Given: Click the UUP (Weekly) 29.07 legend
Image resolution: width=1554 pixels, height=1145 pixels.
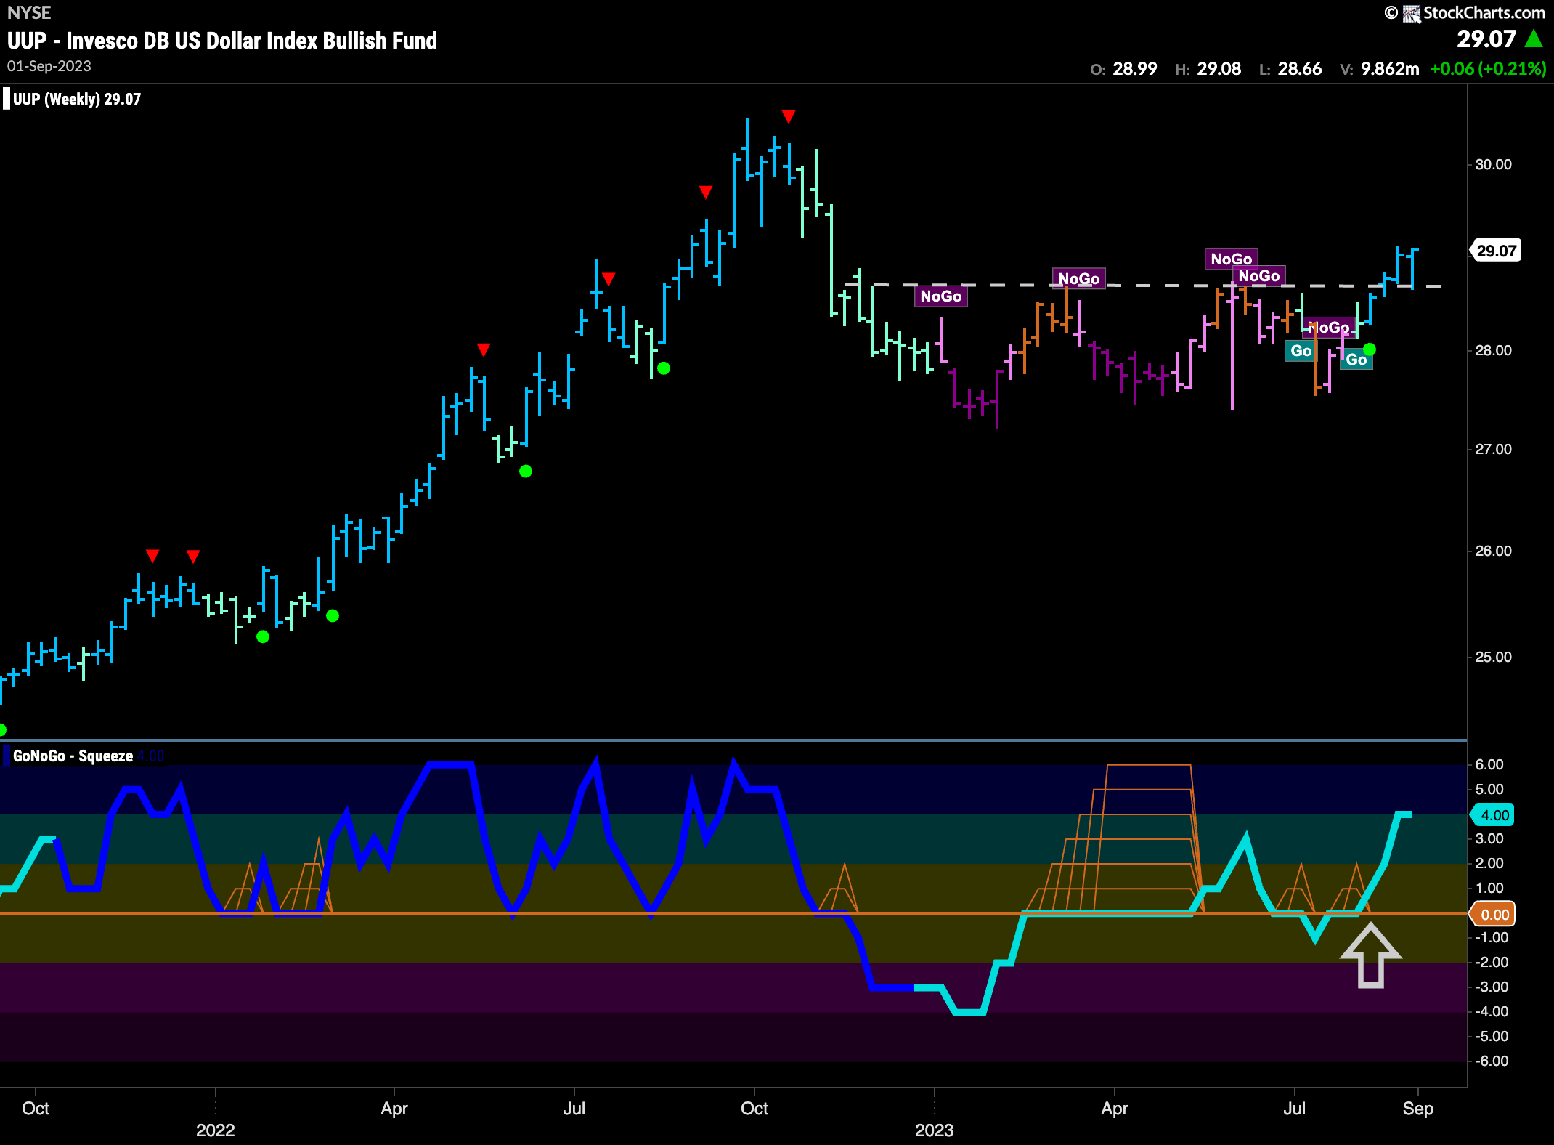Looking at the screenshot, I should [x=76, y=99].
